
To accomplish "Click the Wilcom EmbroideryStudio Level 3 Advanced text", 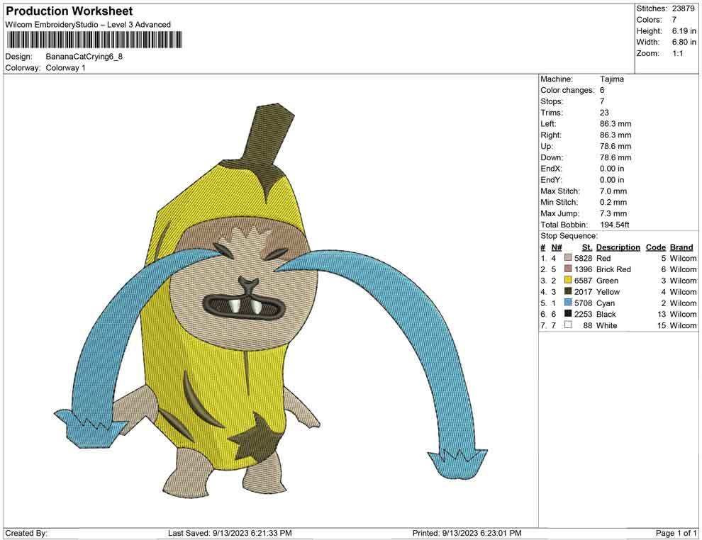I will tap(88, 25).
